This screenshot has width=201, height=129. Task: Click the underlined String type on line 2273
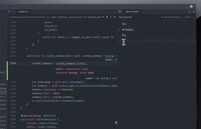coord(109,56)
